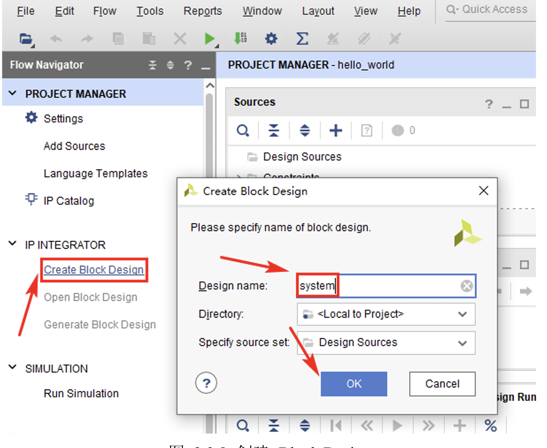Open help in Create Block Design dialog
This screenshot has width=547, height=448.
pos(206,383)
